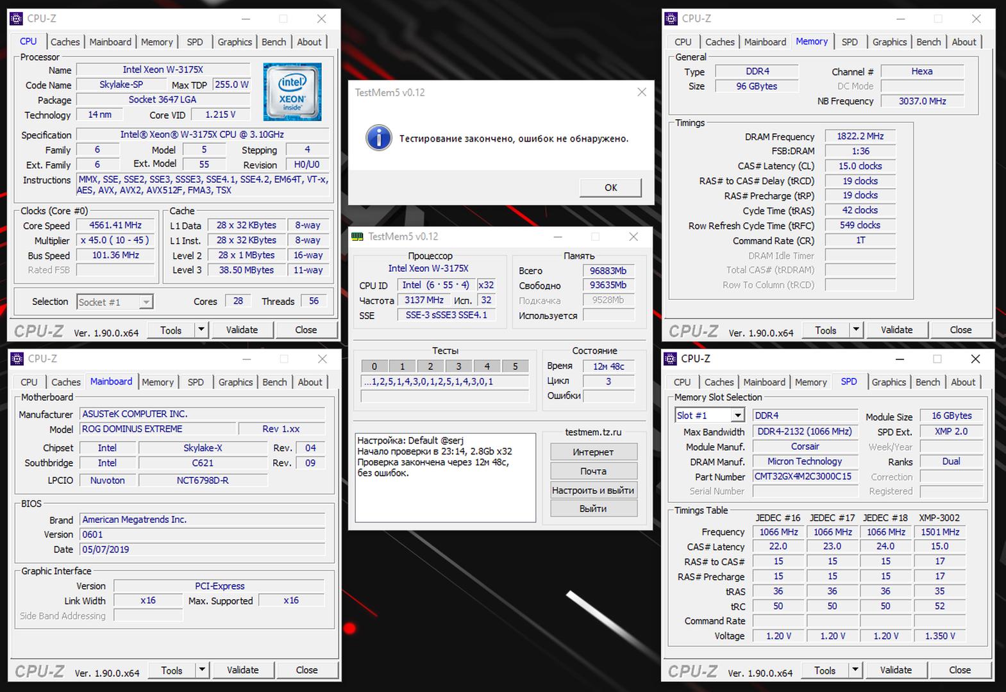Click CPU-Z app icon in SPD window title bar
This screenshot has height=692, width=1006.
tap(671, 359)
